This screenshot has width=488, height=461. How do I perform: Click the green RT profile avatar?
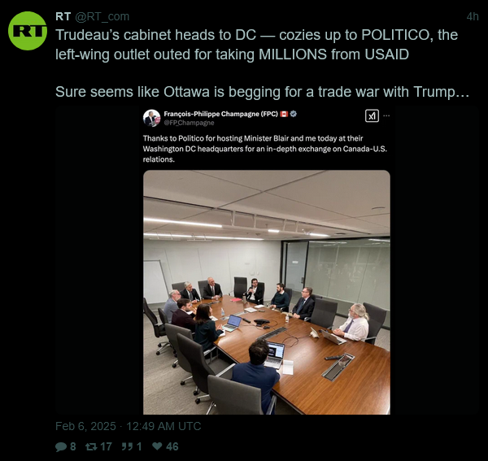[x=28, y=31]
